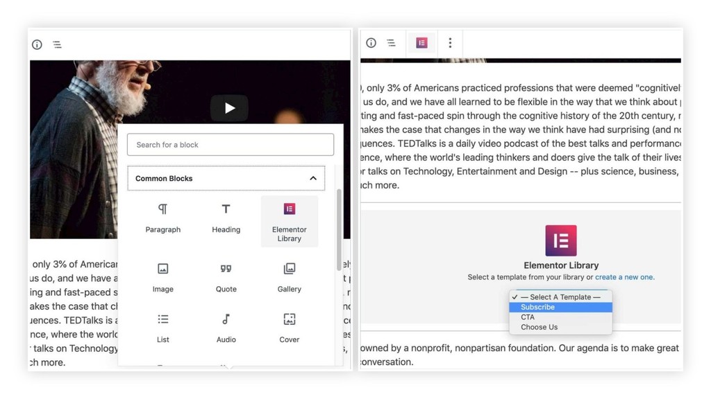This screenshot has height=399, width=711.
Task: Insert a Cover block
Action: tap(290, 328)
